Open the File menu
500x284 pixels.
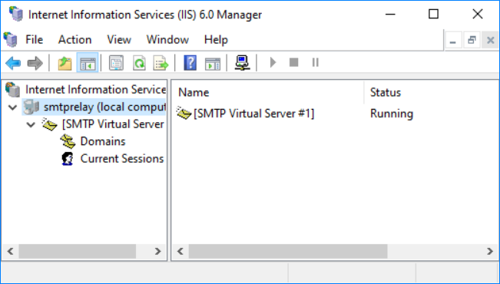coord(34,39)
